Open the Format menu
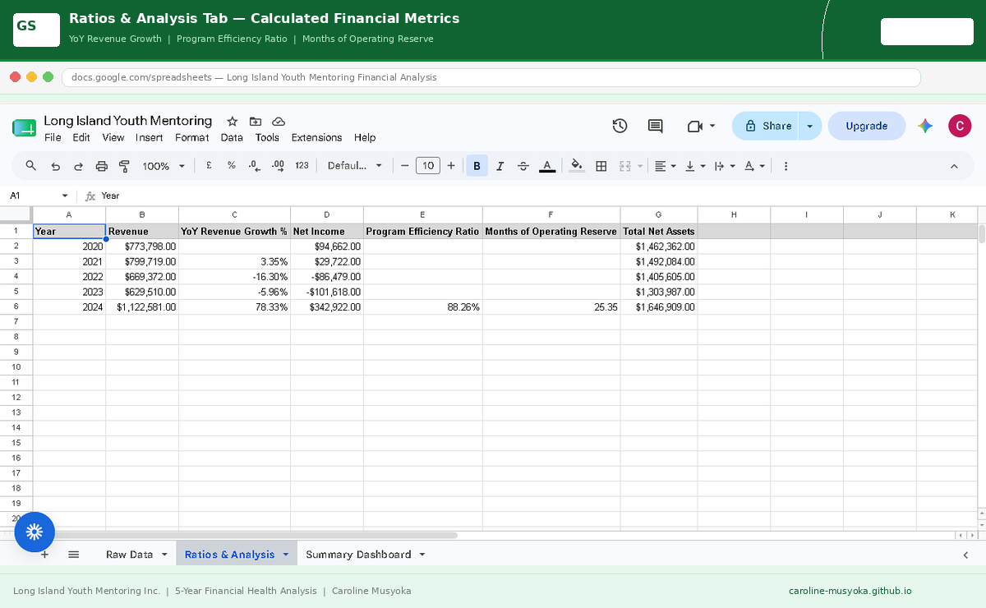 (192, 137)
